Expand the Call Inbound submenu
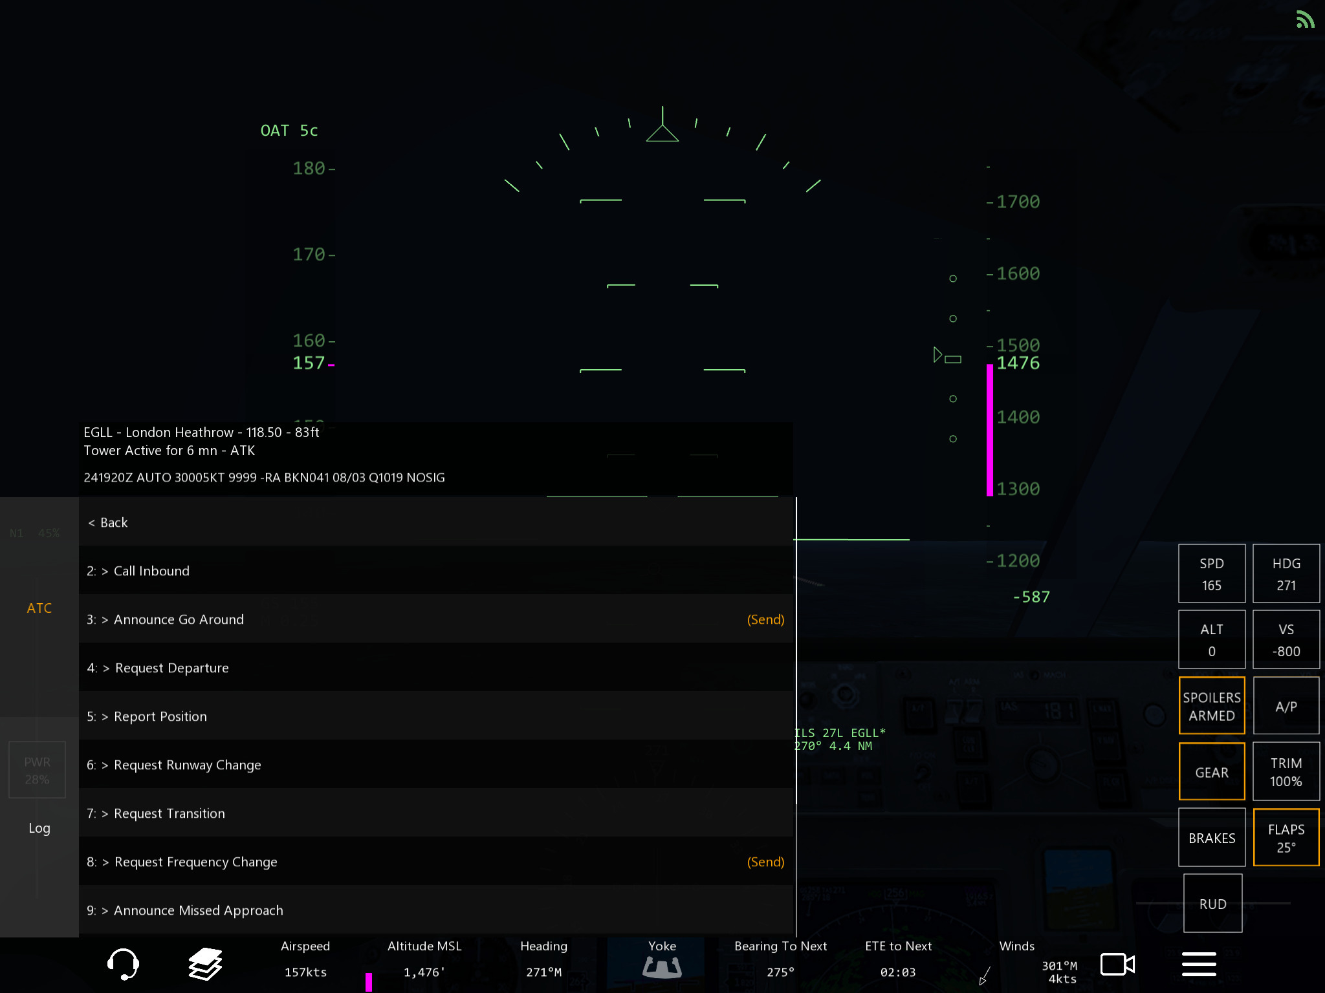1325x993 pixels. 151,571
